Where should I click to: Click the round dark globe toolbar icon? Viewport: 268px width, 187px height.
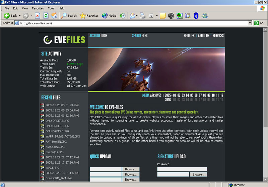(171, 16)
